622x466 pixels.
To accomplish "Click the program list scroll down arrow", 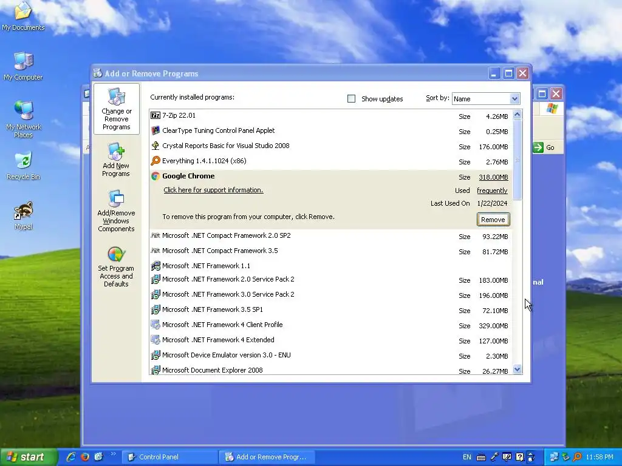I will coord(517,370).
